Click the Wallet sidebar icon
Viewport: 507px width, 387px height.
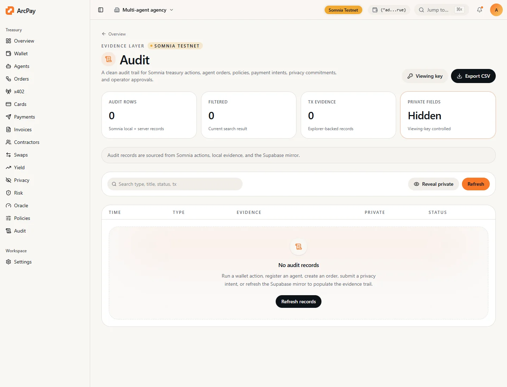[x=8, y=53]
